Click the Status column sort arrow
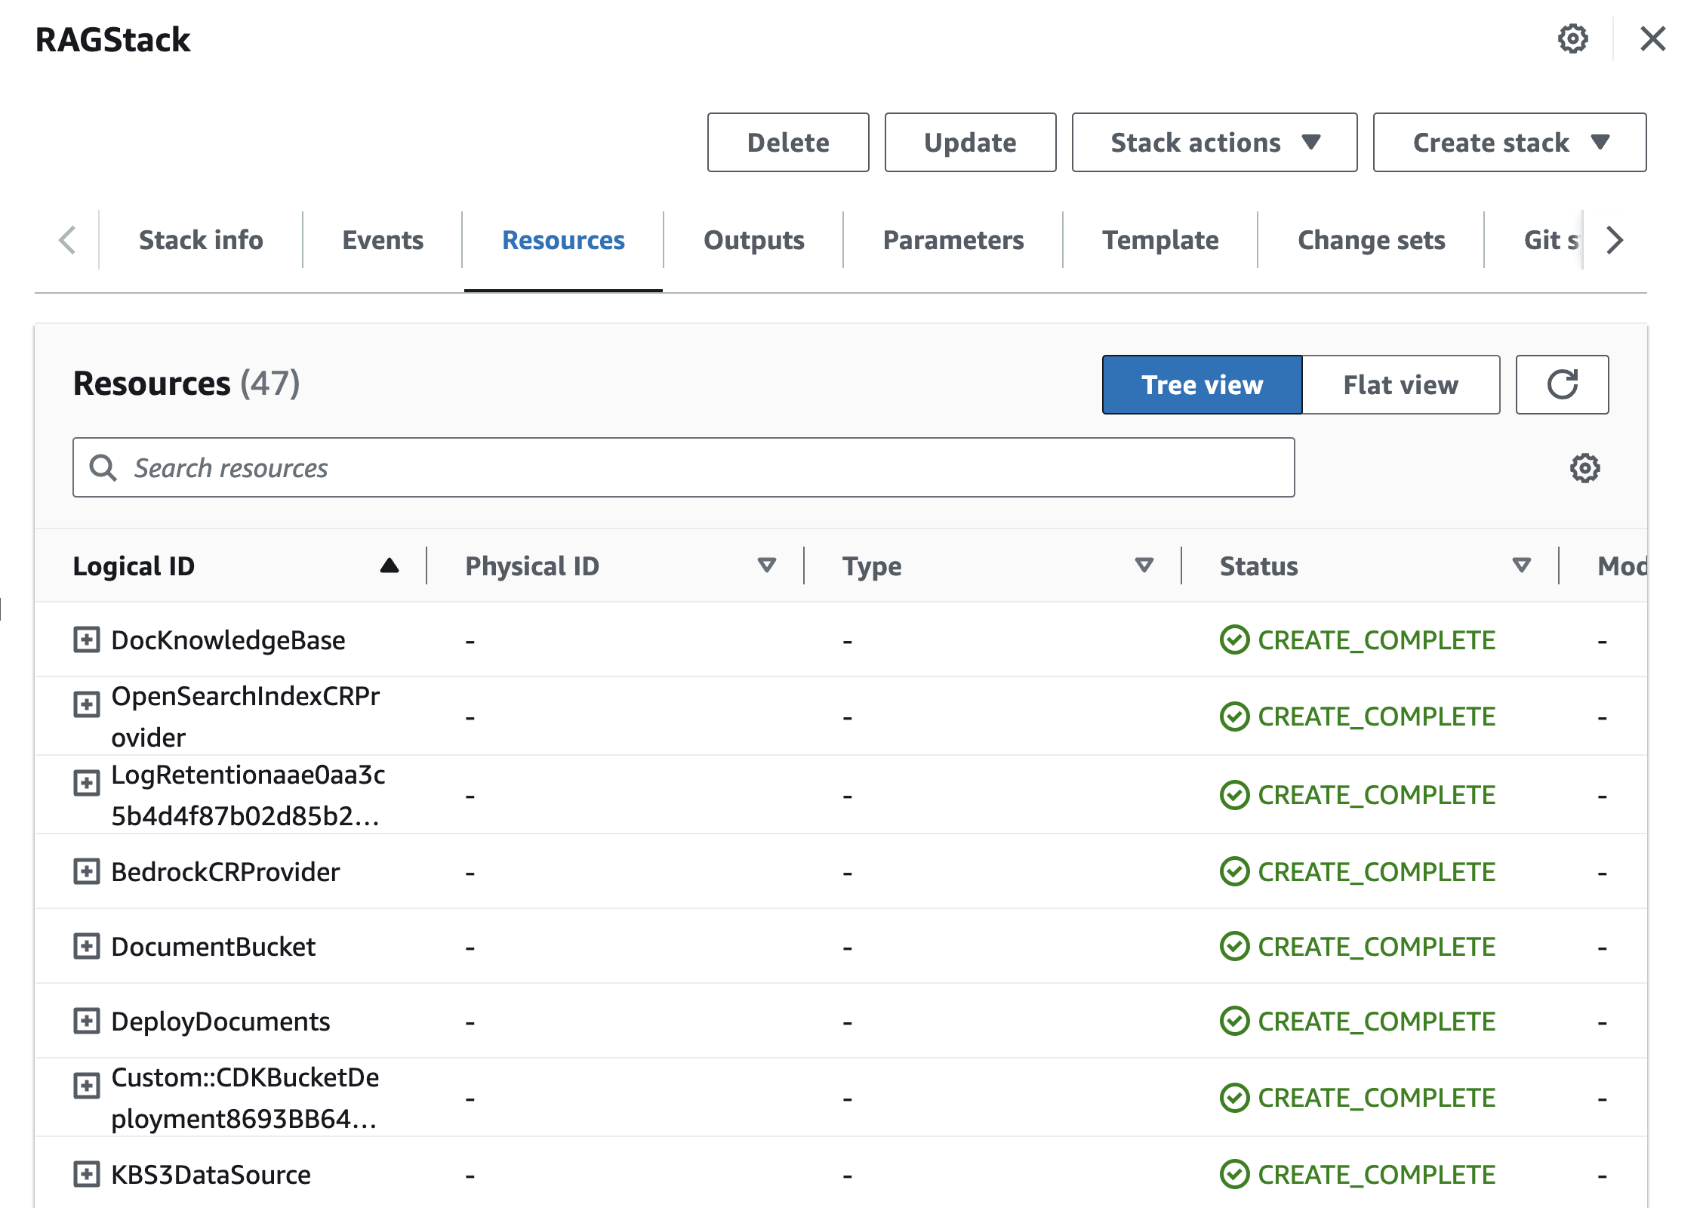 tap(1521, 565)
